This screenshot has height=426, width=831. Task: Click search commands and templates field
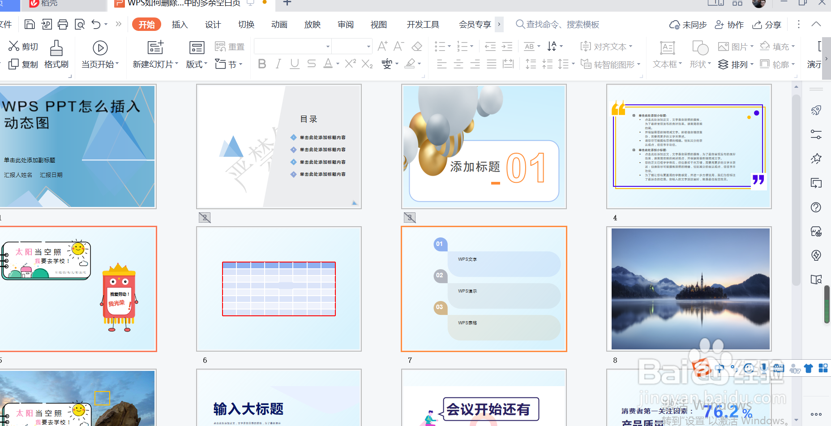tap(557, 24)
